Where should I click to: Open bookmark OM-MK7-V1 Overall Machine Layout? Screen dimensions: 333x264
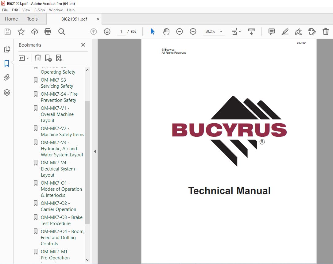pos(57,114)
